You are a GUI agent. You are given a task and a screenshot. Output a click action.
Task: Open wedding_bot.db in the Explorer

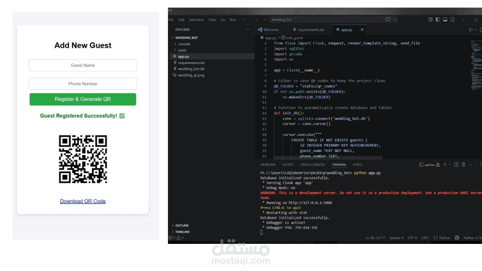[211, 69]
